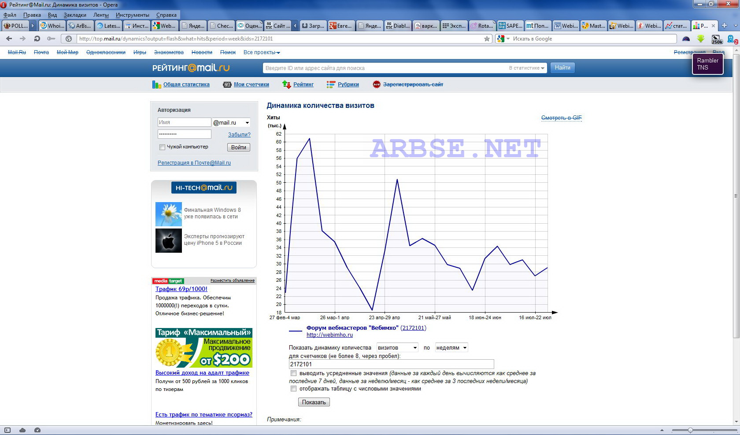
Task: Bookmark page with the star icon
Action: 487,39
